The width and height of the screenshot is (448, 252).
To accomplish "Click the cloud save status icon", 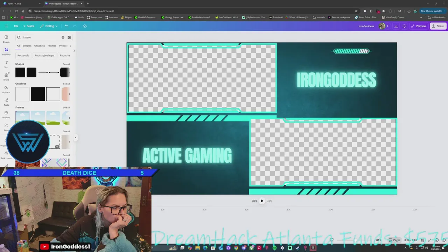I will click(85, 26).
